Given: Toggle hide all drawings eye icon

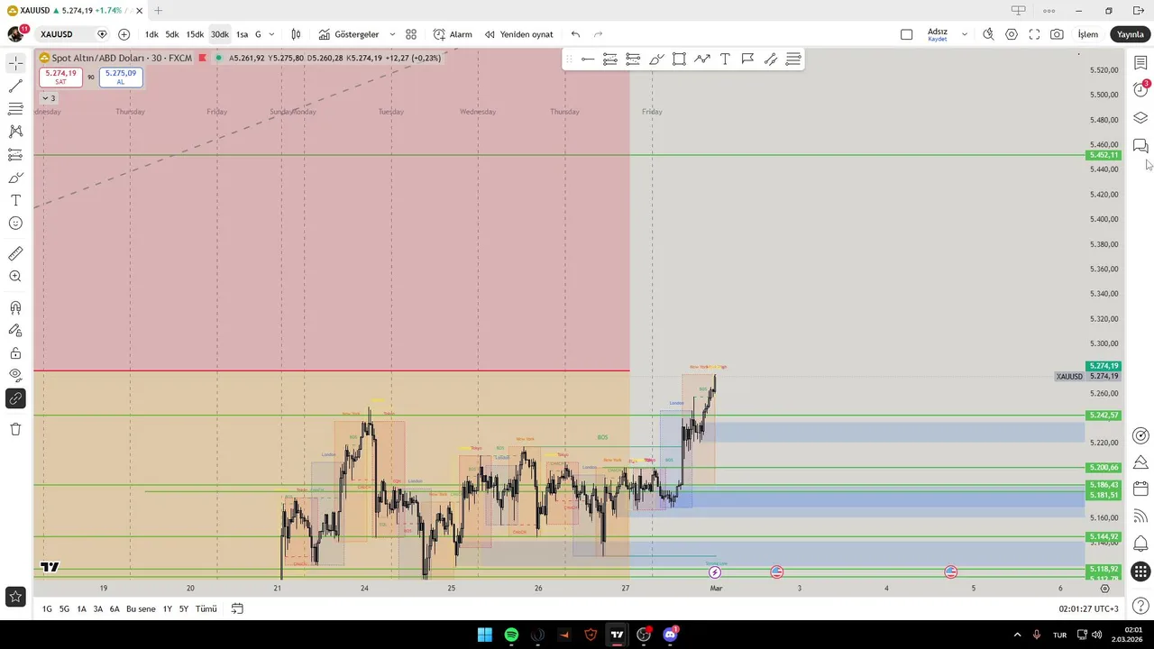Looking at the screenshot, I should 15,375.
